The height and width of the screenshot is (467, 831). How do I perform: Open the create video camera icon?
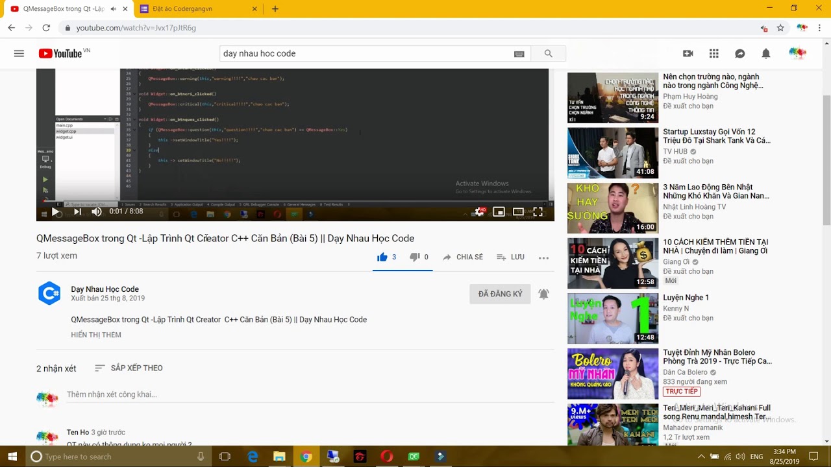[688, 54]
